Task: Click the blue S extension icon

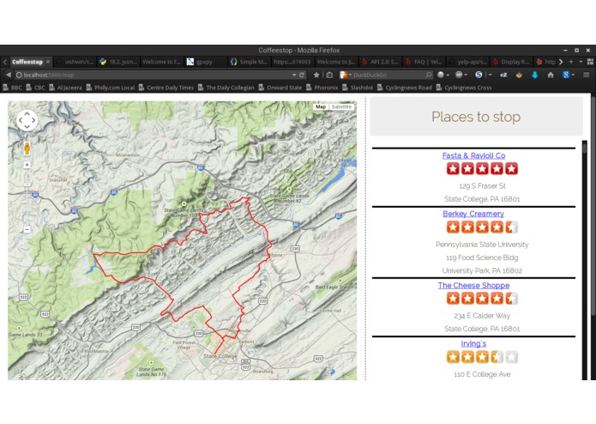Action: click(x=479, y=75)
